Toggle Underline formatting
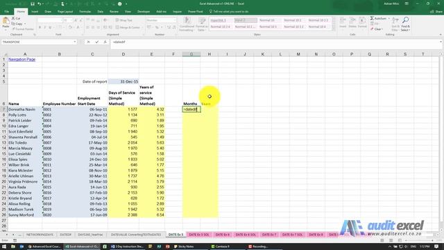Viewport: 444px width, 250px height. click(x=50, y=28)
